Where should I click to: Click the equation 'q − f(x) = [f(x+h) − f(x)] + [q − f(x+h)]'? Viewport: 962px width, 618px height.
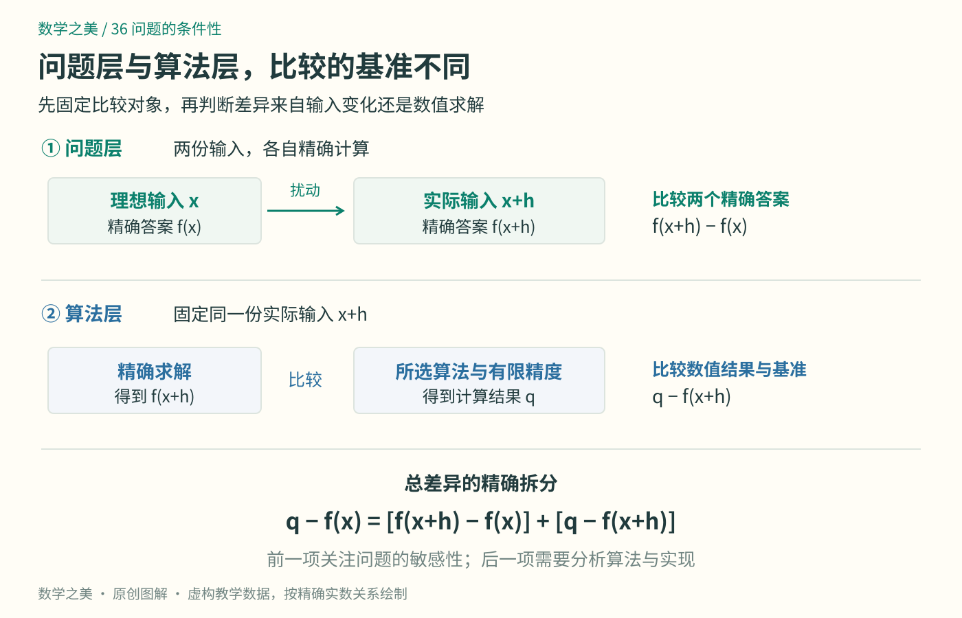click(481, 521)
